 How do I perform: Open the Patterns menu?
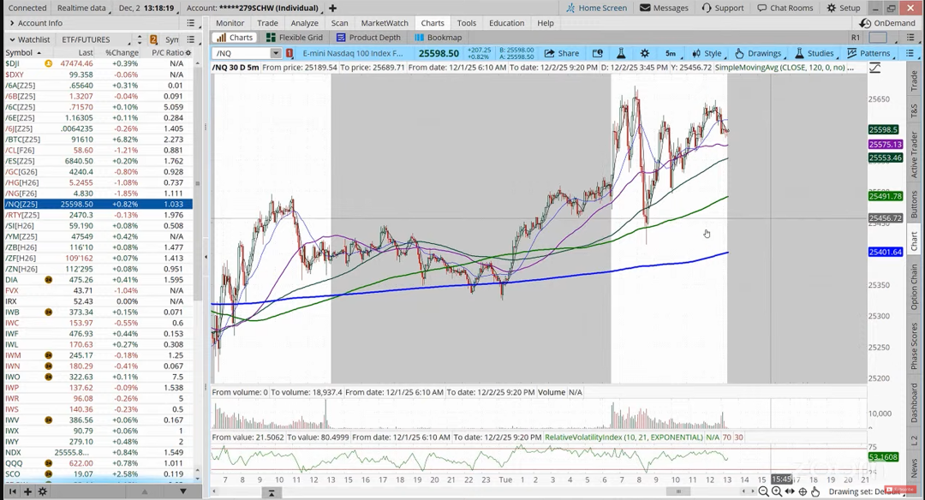[868, 53]
